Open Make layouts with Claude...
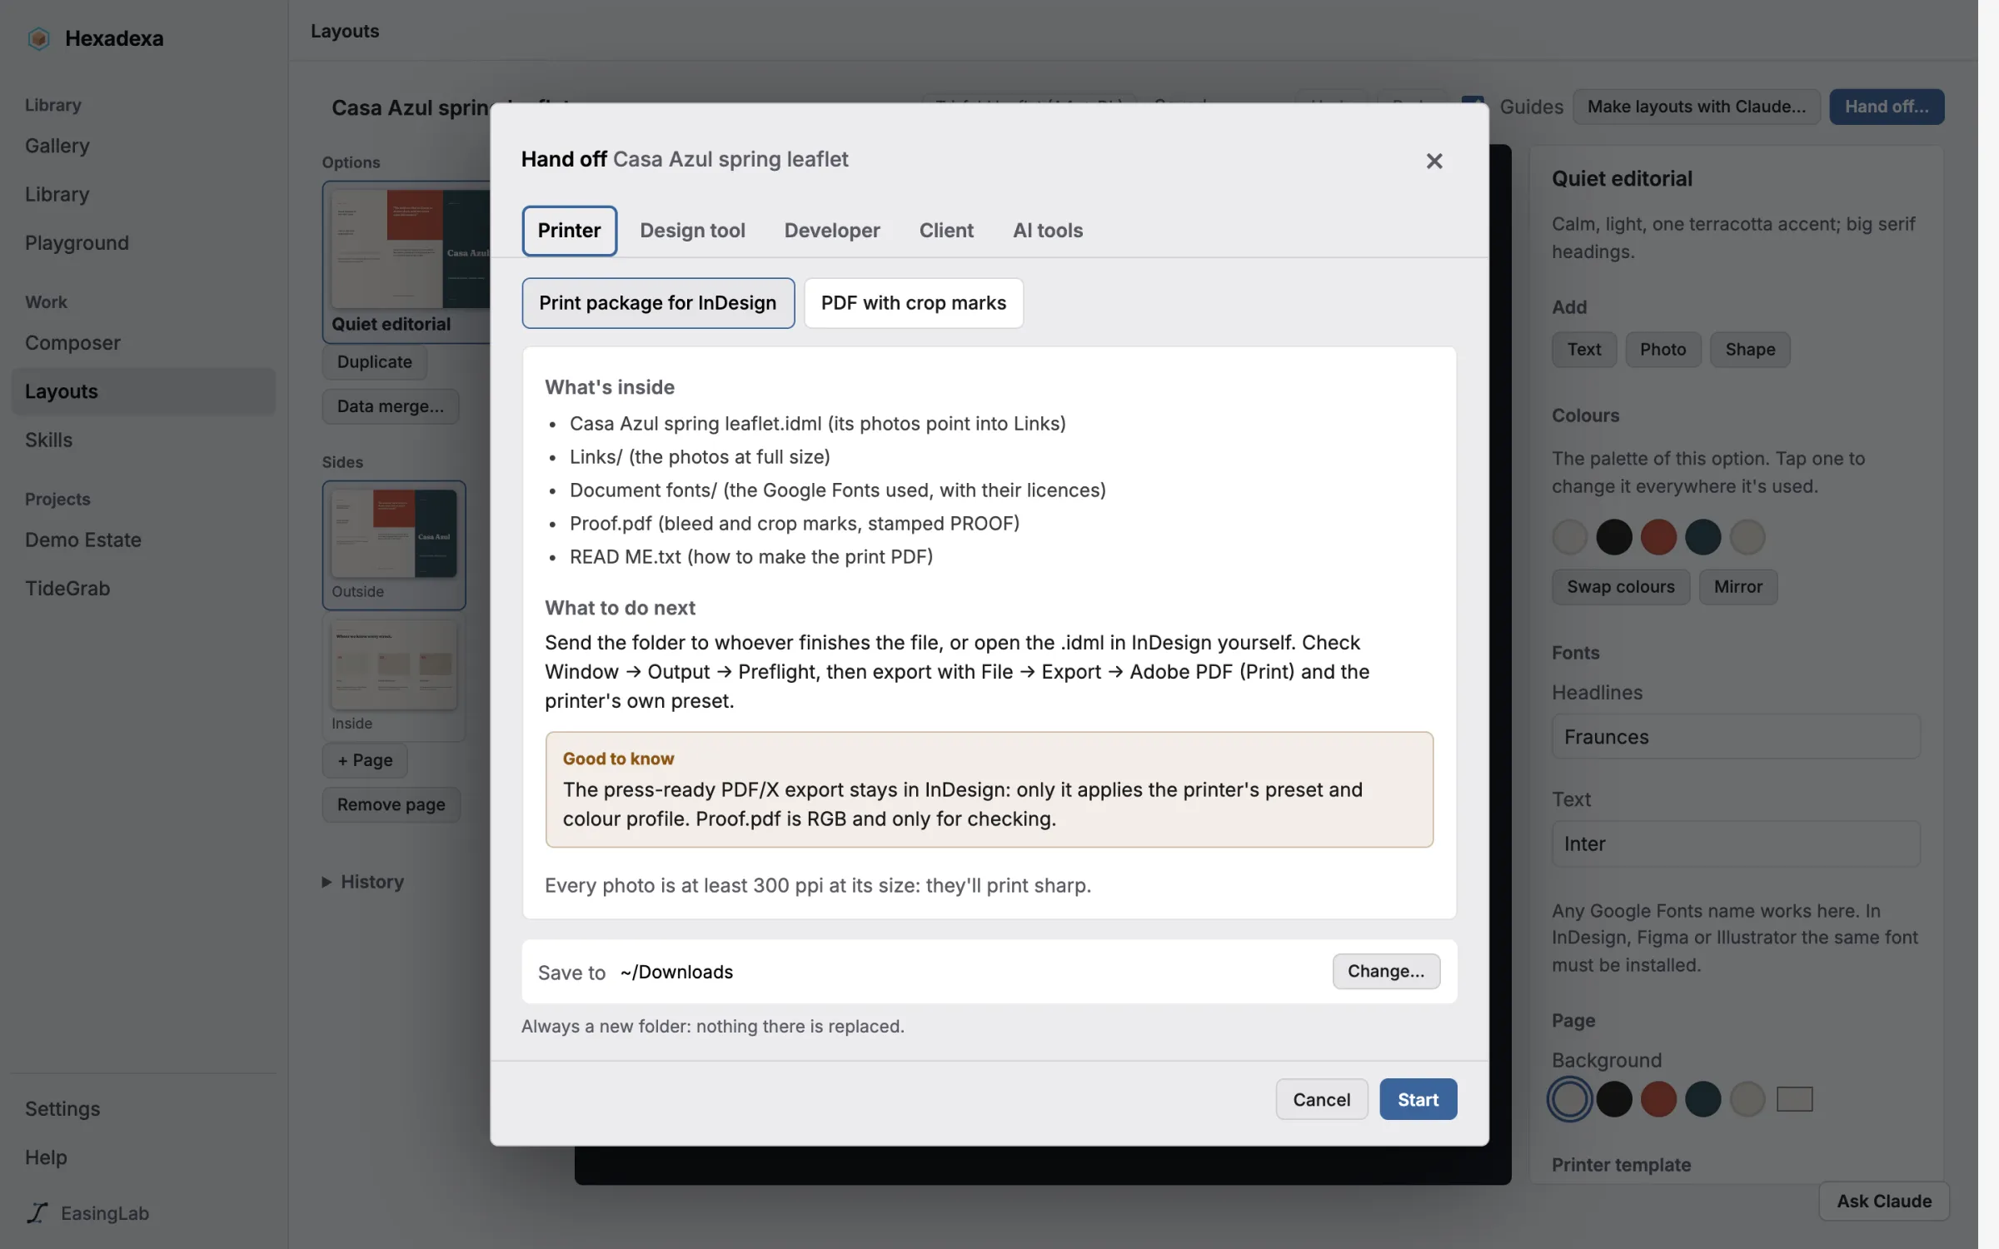This screenshot has height=1249, width=1999. (x=1696, y=107)
